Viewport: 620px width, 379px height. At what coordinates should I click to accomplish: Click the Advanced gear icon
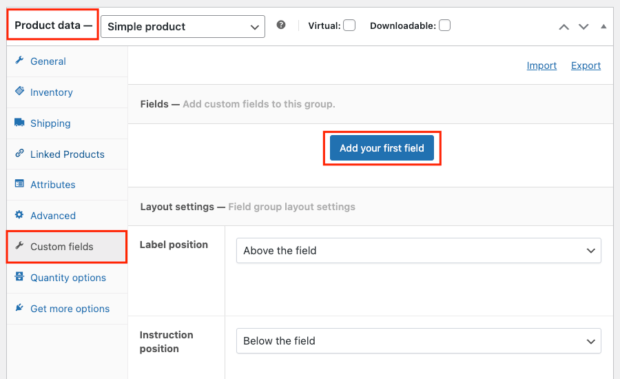click(x=19, y=215)
